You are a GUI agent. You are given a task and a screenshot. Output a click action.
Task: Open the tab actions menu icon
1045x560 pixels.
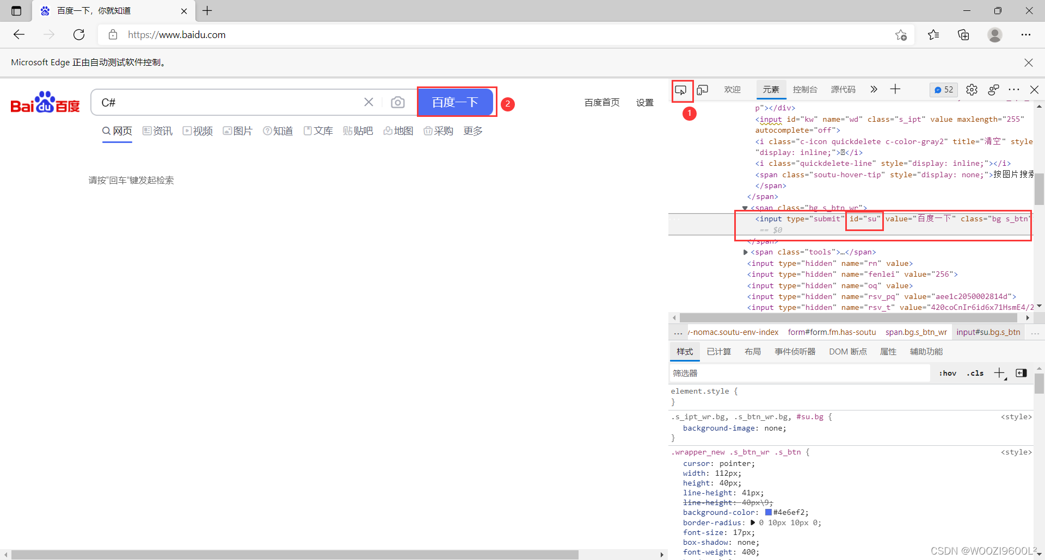16,11
